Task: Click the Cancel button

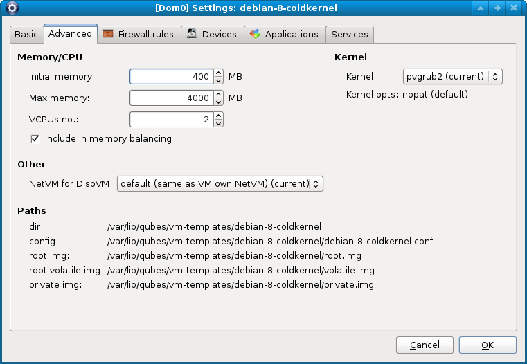Action: pyautogui.click(x=425, y=345)
